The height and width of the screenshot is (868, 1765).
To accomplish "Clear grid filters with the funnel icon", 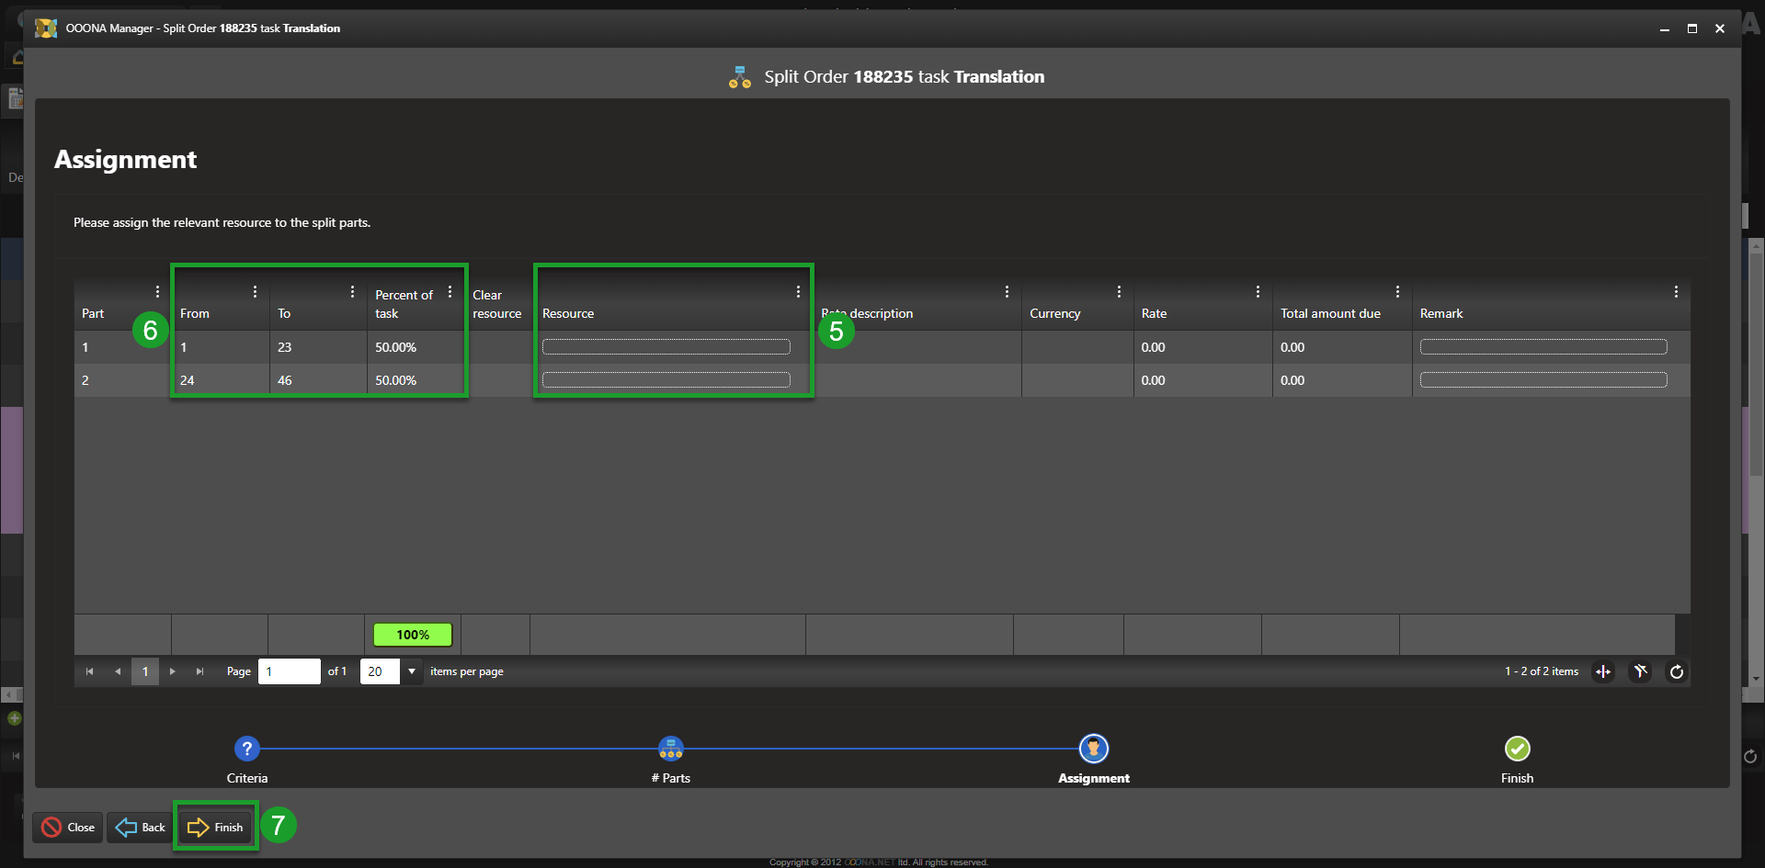I will click(1640, 671).
